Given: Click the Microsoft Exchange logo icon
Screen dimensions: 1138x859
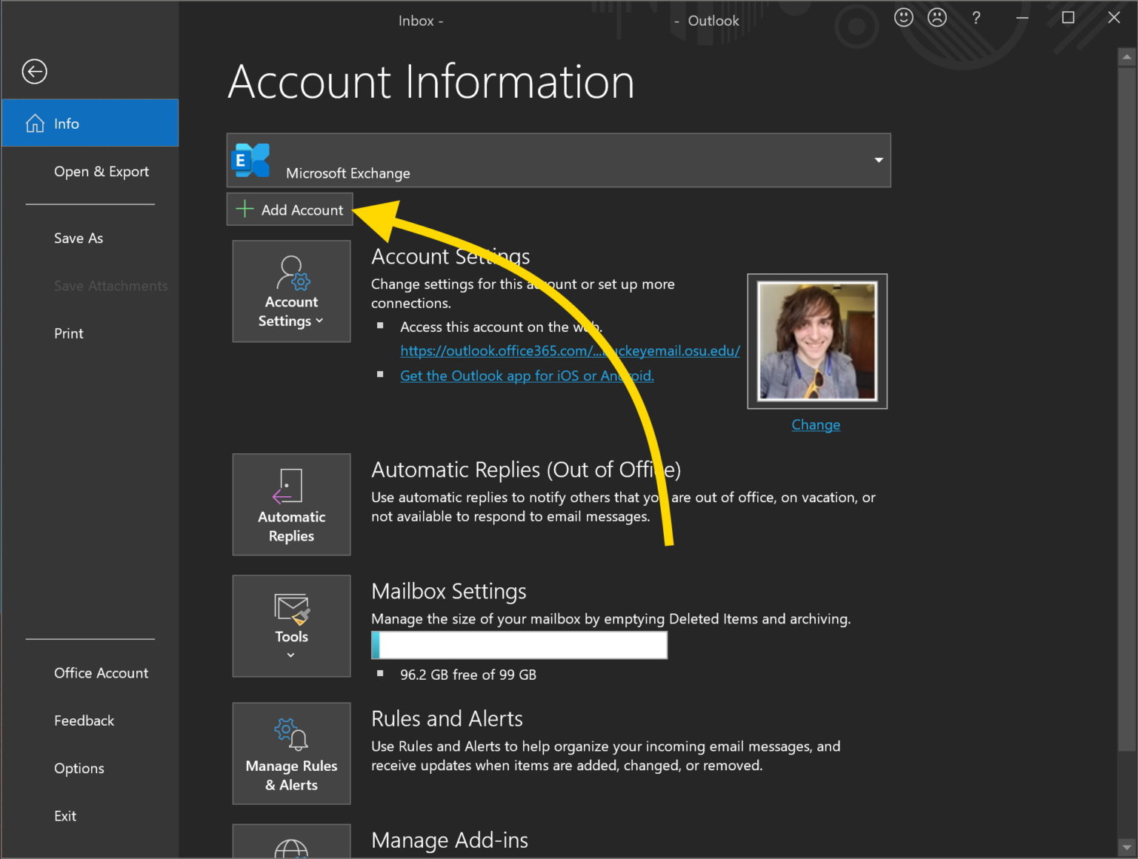Looking at the screenshot, I should pos(250,161).
